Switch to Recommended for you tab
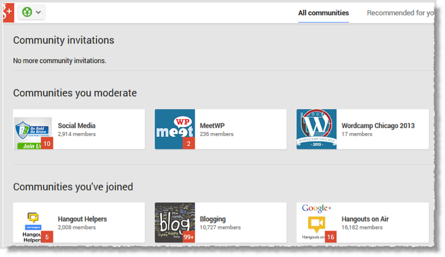The height and width of the screenshot is (257, 445). pyautogui.click(x=400, y=13)
